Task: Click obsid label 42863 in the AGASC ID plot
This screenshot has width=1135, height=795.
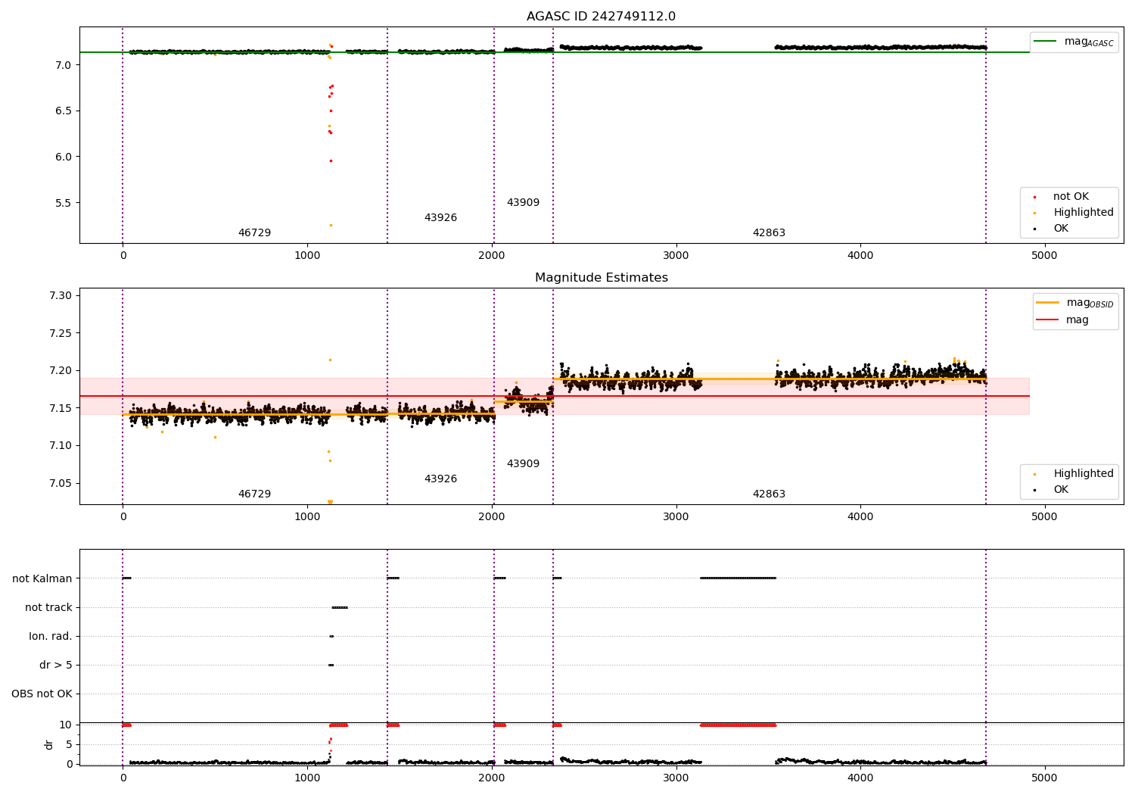Action: click(769, 233)
